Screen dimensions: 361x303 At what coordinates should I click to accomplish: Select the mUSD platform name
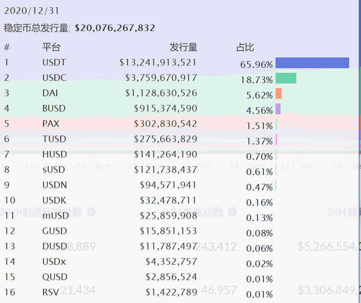point(56,216)
